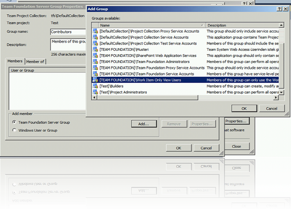Click the Description text box in Group Properties

pyautogui.click(x=68, y=45)
